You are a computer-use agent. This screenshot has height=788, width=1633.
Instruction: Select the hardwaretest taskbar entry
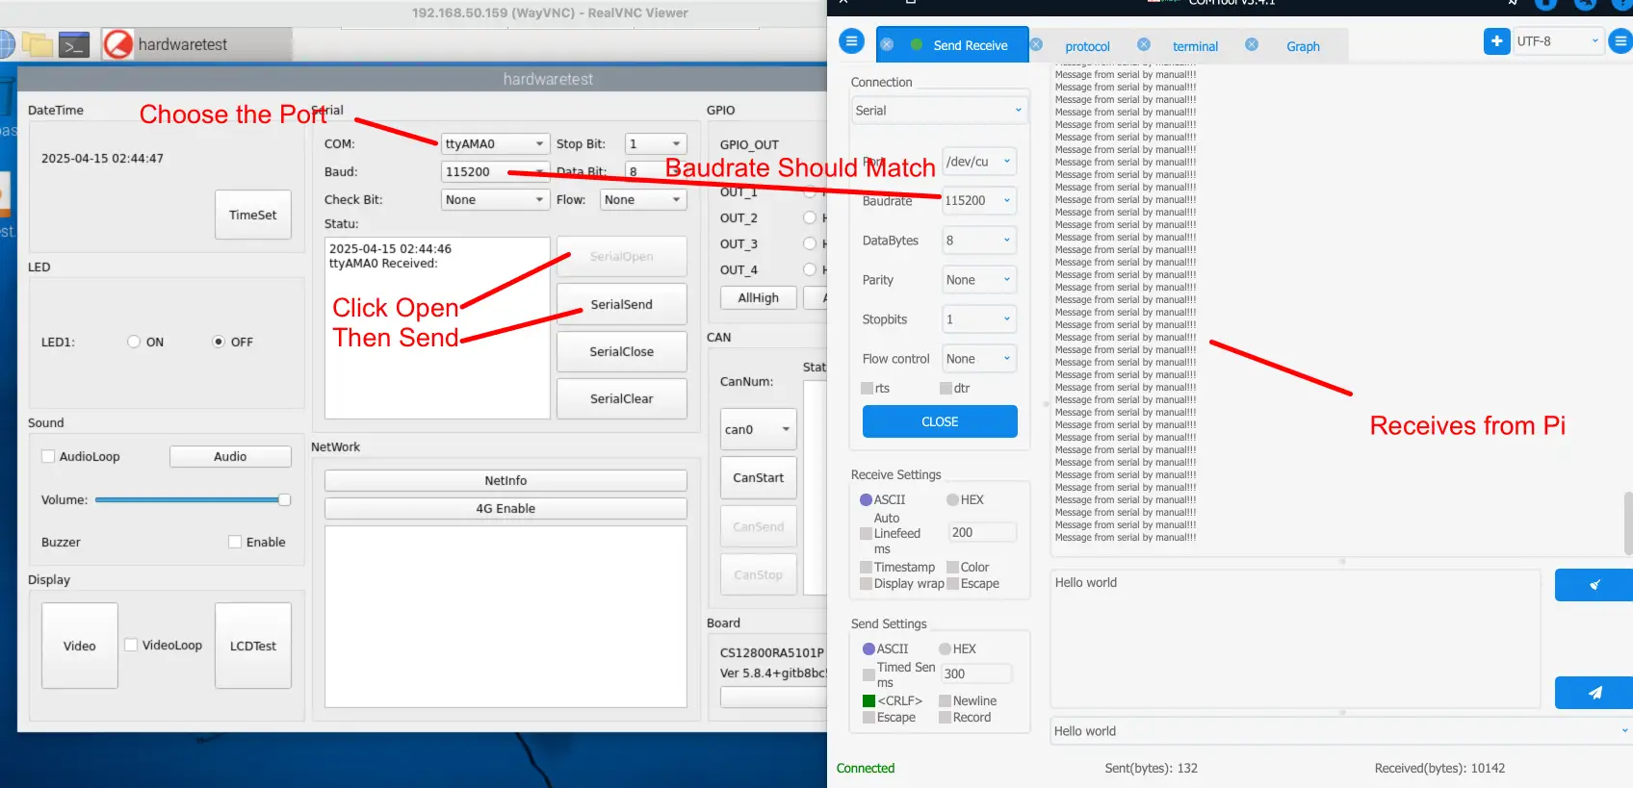coord(196,44)
